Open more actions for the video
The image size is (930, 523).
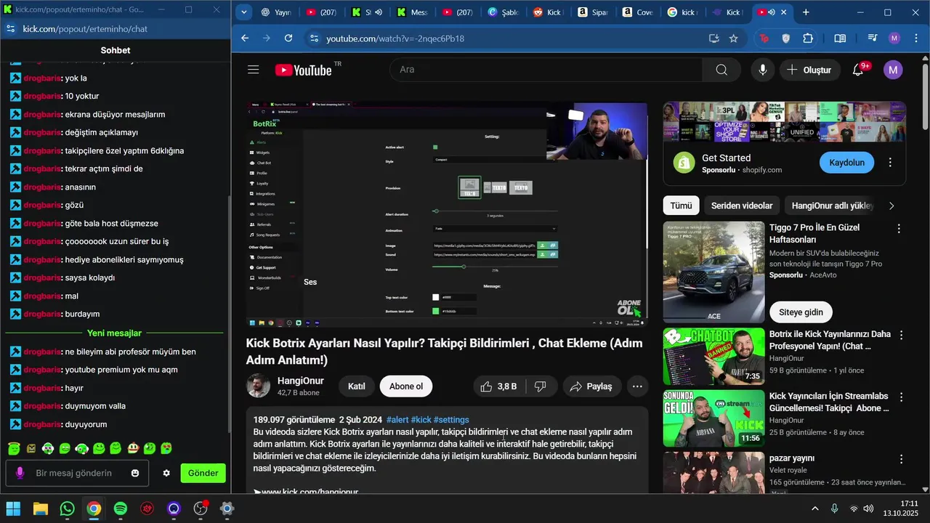[x=637, y=386]
